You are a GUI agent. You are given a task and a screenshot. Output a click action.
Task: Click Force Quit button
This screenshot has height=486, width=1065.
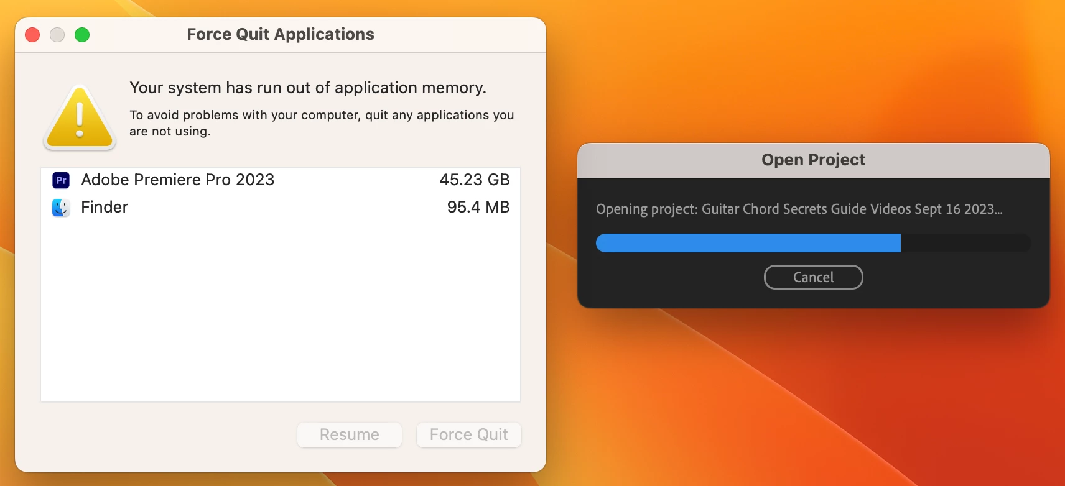point(469,434)
